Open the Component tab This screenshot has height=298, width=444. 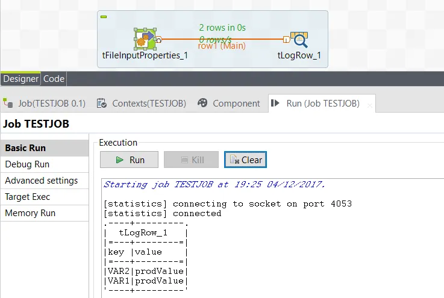(229, 104)
